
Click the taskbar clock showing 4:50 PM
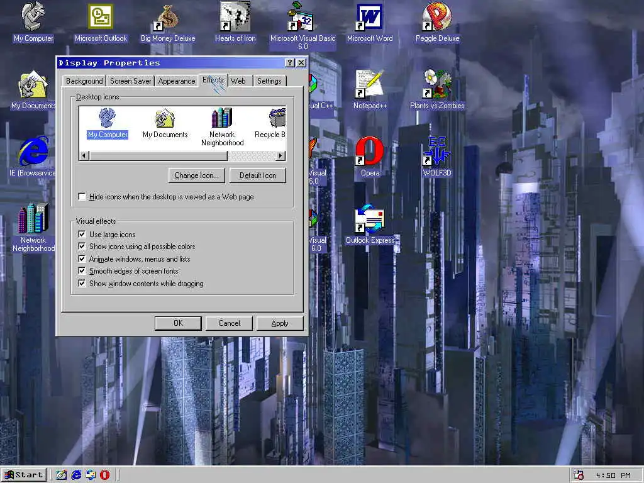tap(613, 475)
